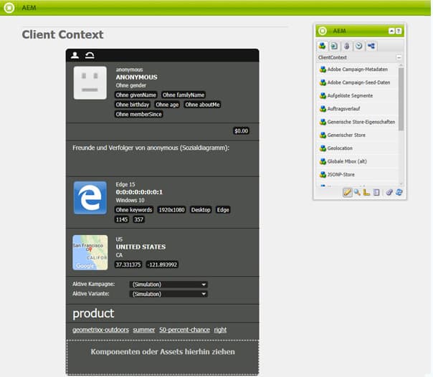433x377 pixels.
Task: Select Generische Store-Eigenschaften component
Action: pyautogui.click(x=357, y=122)
